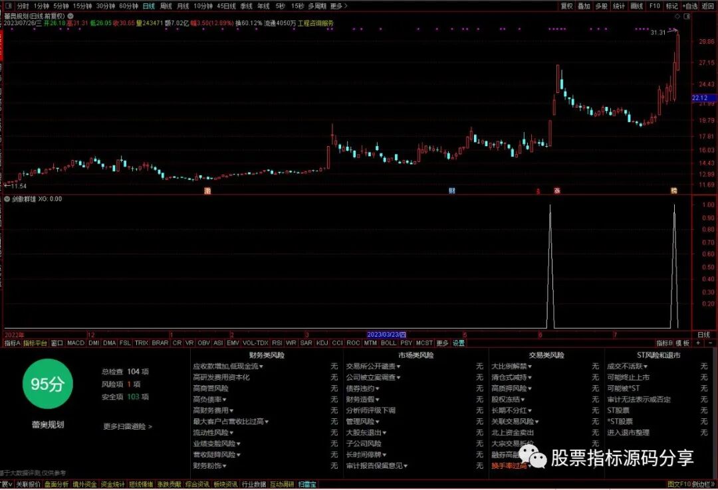This screenshot has width=718, height=490.
Task: Click the 返回 back button
Action: click(708, 6)
